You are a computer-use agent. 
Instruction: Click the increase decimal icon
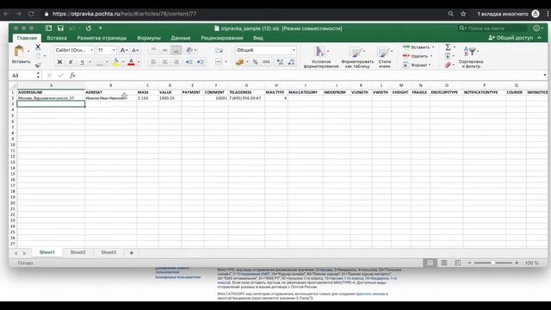280,62
